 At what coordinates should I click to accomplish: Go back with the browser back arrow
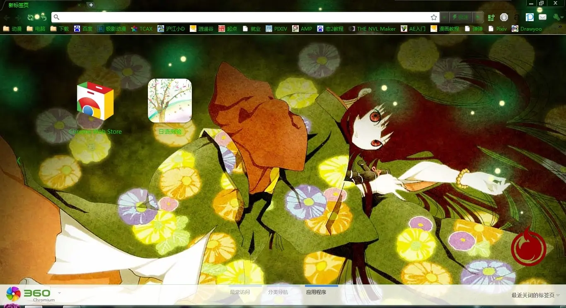click(x=7, y=17)
